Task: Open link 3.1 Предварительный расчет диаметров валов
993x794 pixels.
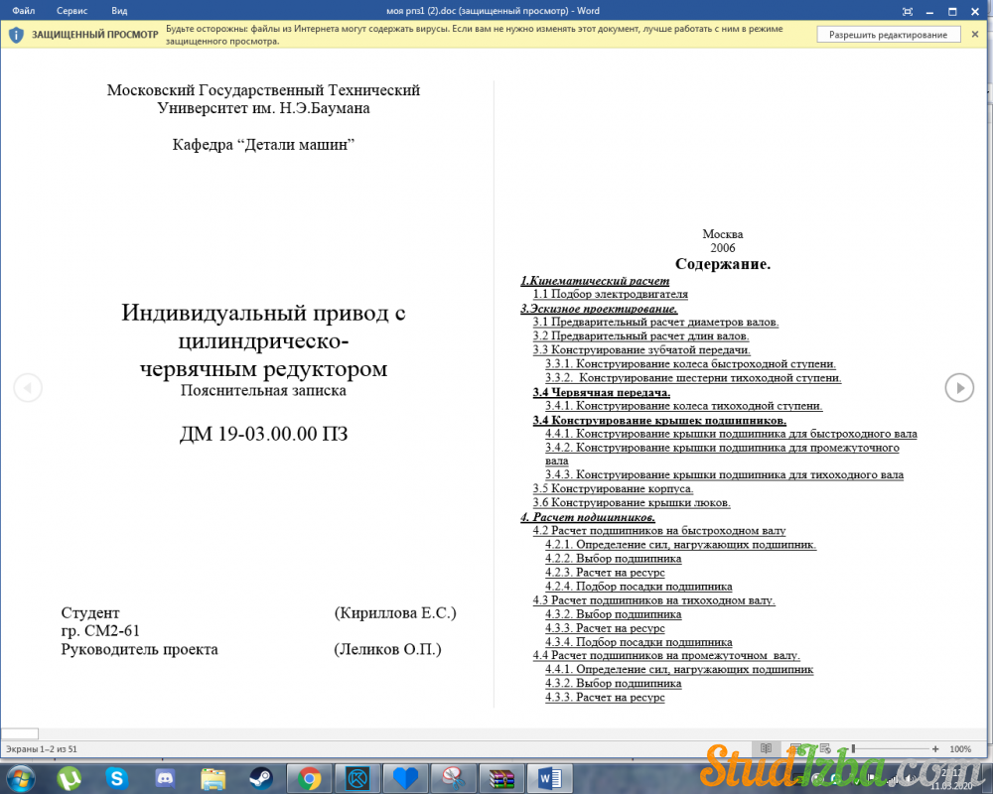Action: [x=655, y=322]
